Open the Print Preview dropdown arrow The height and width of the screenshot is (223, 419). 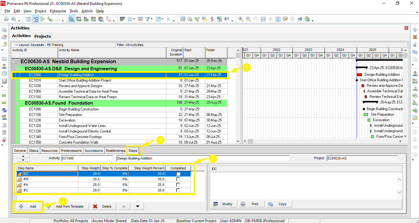point(19,20)
